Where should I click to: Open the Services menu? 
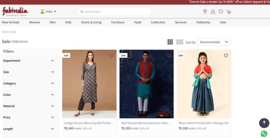[x=181, y=22]
